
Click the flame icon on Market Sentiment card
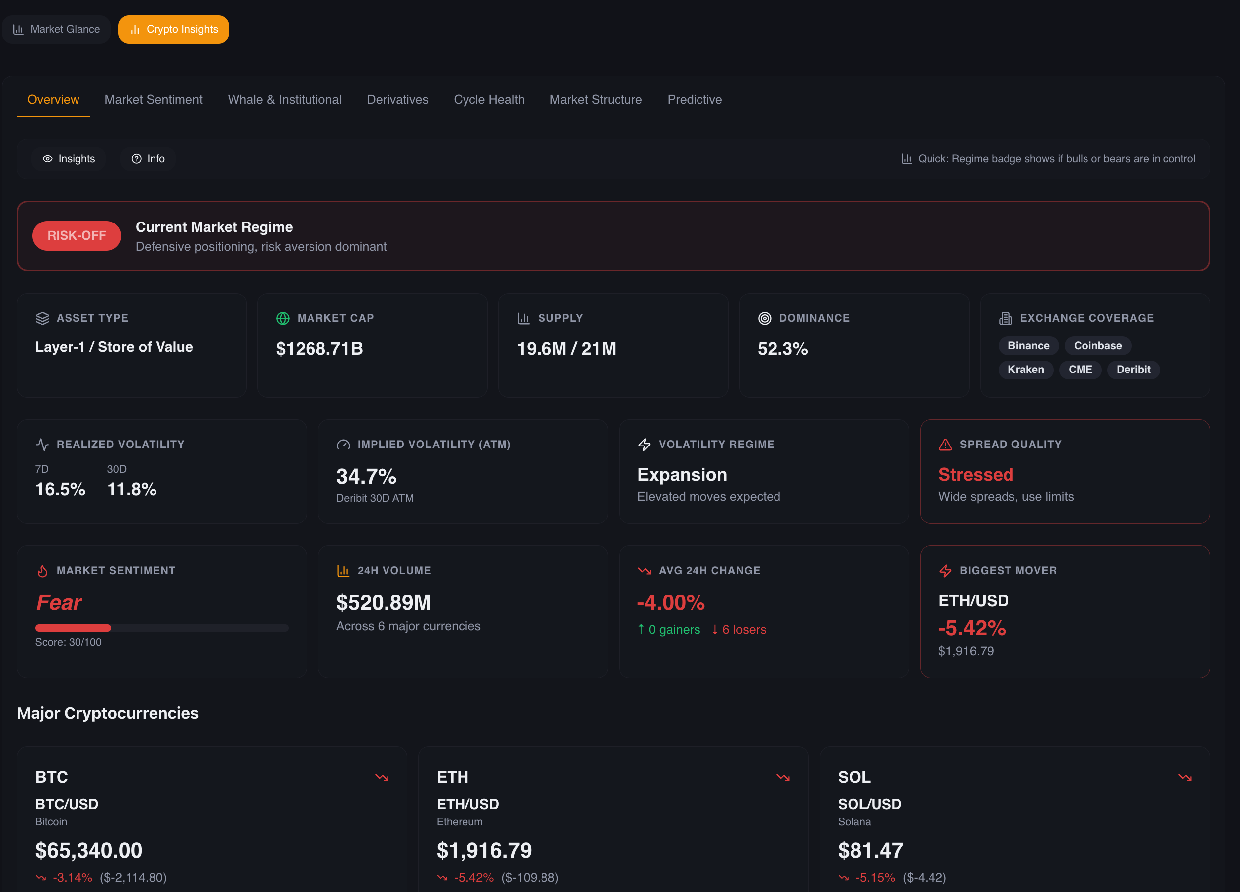43,570
